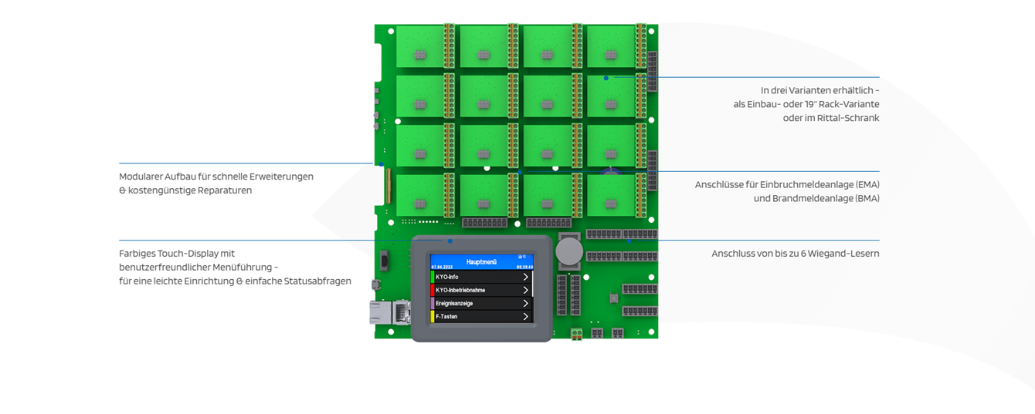Image resolution: width=1035 pixels, height=414 pixels.
Task: Open KYO-Inbetriebnahme via its chevron arrow
Action: [525, 290]
